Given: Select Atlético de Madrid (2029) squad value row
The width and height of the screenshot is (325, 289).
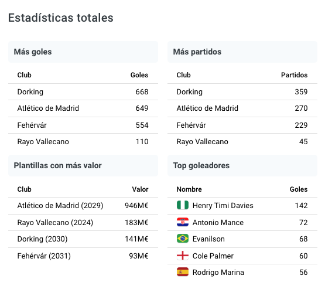Looking at the screenshot, I should coord(83,206).
